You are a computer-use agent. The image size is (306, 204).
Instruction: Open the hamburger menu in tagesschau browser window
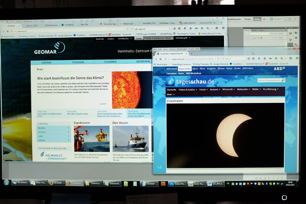297,58
